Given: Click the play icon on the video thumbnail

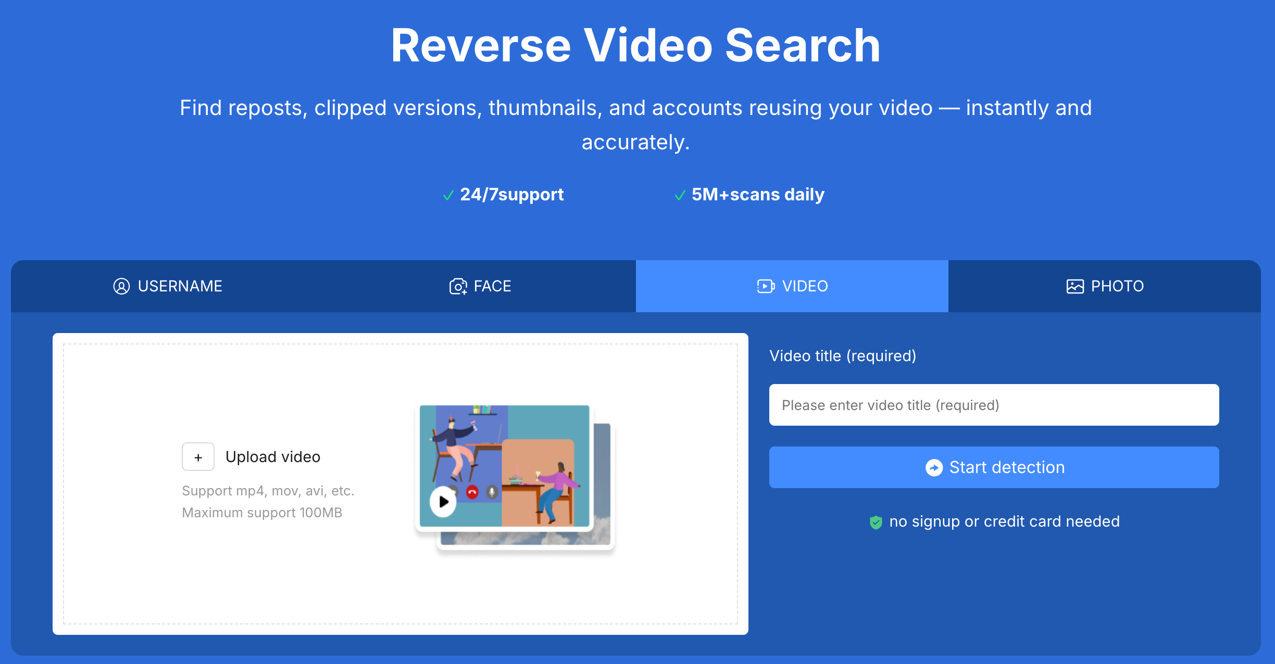Looking at the screenshot, I should click(442, 502).
